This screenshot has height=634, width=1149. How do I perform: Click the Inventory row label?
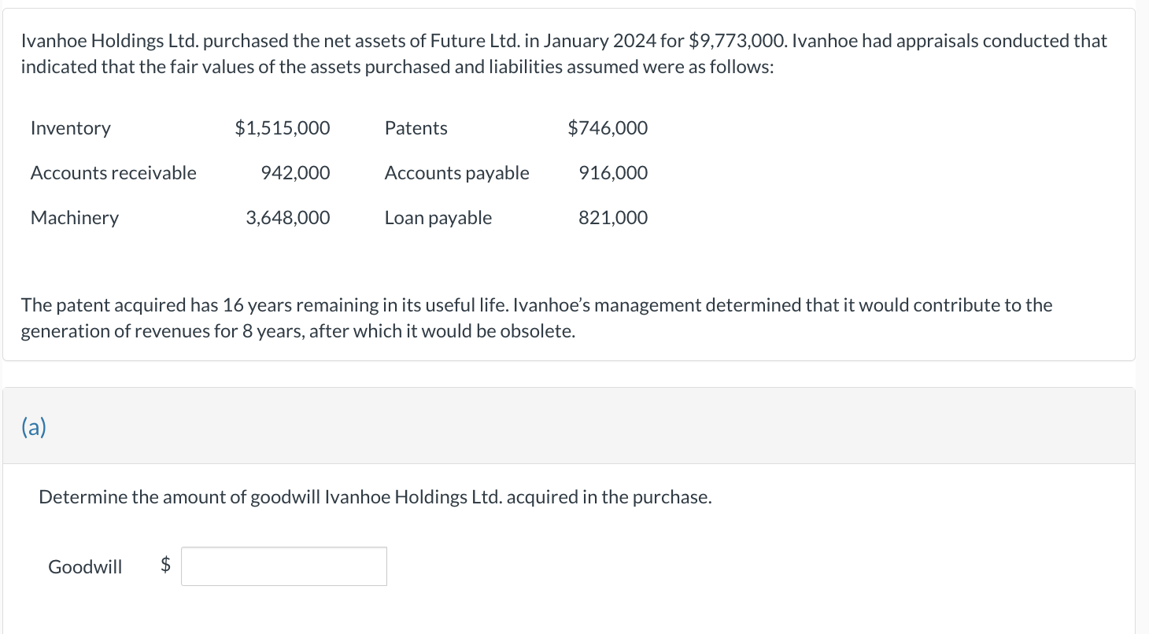pyautogui.click(x=71, y=128)
